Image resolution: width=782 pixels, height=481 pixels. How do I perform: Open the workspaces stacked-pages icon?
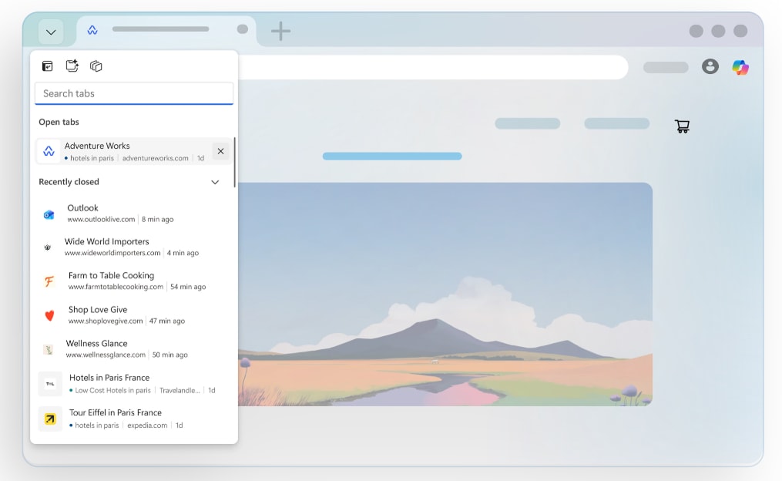[96, 66]
